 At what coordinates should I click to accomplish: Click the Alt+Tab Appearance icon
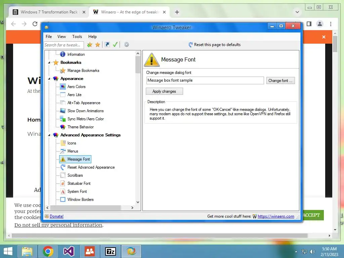[63, 103]
